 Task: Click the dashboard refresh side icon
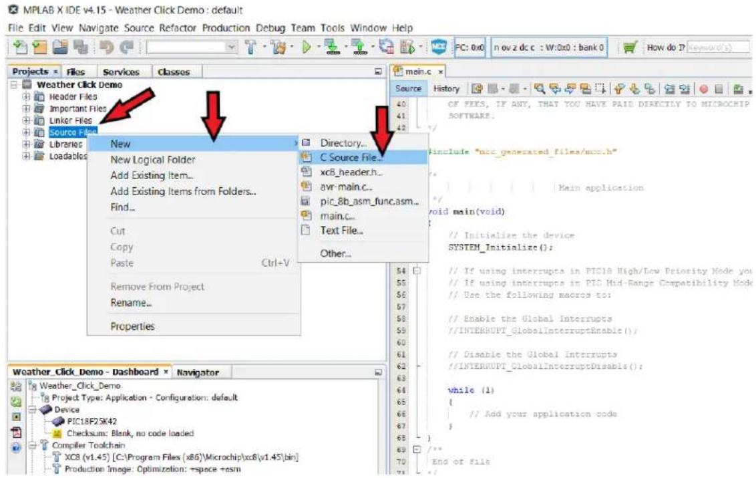16,401
